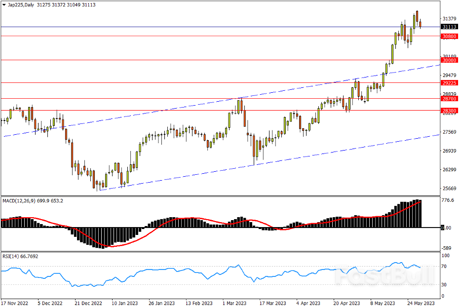Click the 25669 price axis label
The width and height of the screenshot is (462, 308).
coord(449,189)
